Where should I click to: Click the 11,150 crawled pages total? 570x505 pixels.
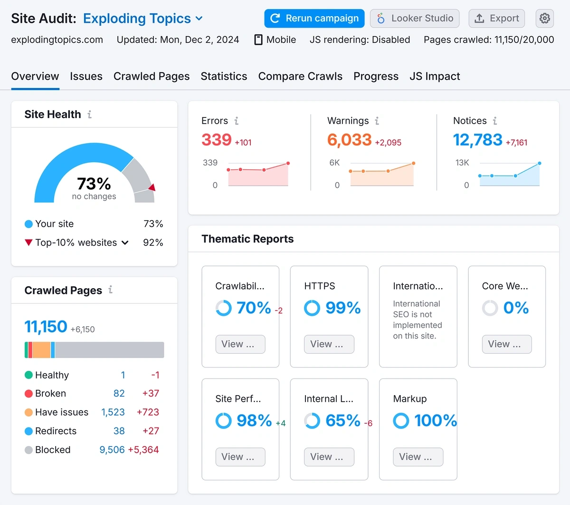tap(46, 327)
